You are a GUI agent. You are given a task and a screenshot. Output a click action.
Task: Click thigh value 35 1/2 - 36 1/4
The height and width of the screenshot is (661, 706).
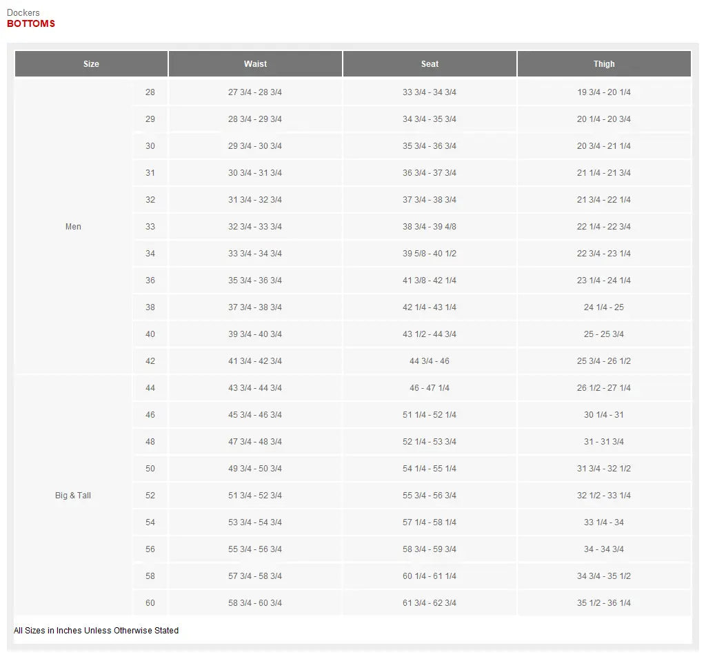click(x=604, y=603)
